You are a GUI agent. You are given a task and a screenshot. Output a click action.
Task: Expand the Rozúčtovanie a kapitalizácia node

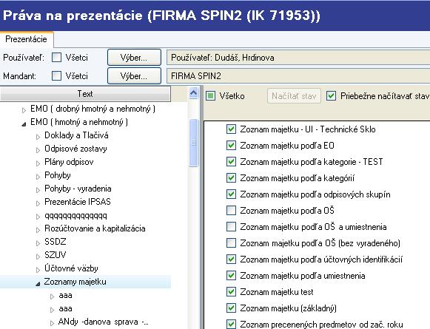pos(38,230)
